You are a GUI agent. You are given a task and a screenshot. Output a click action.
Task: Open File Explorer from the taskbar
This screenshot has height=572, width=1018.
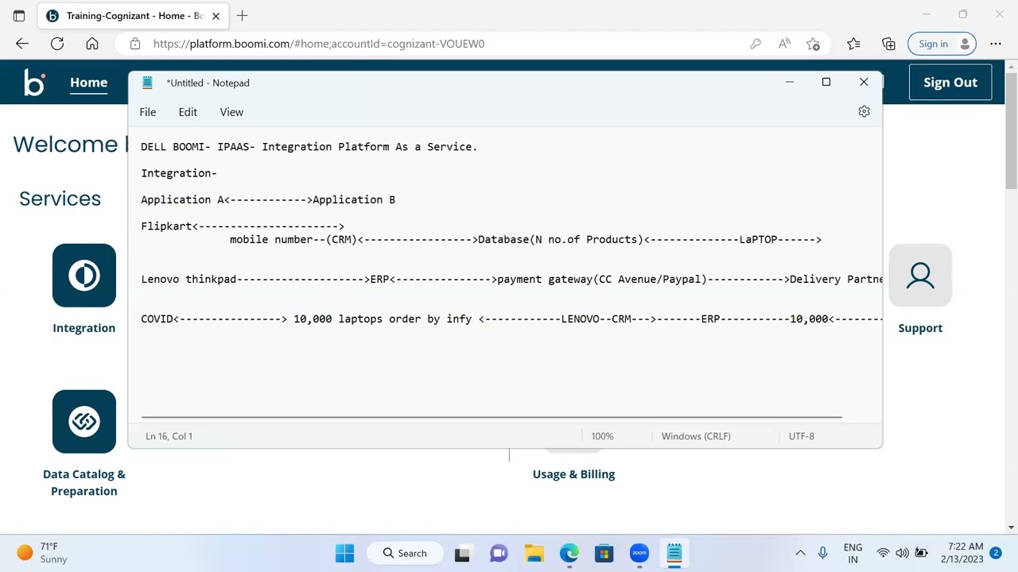coord(534,553)
